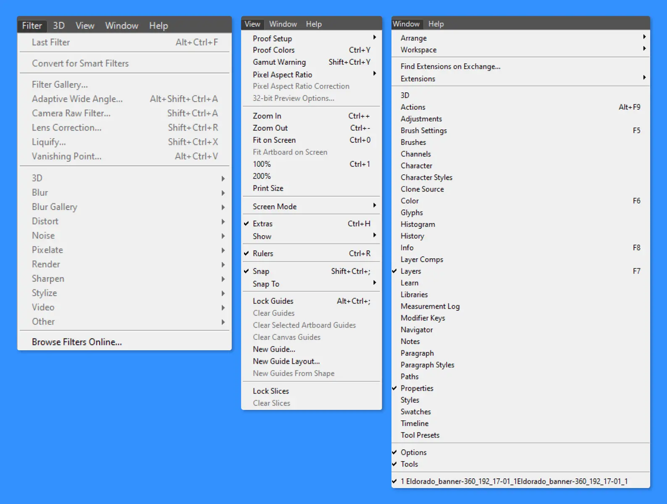Expand the Show submenu

coord(311,236)
